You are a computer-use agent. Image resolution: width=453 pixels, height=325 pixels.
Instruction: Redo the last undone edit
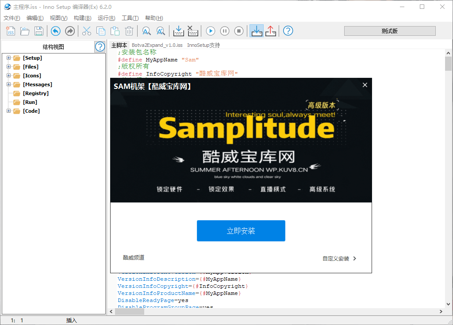70,31
